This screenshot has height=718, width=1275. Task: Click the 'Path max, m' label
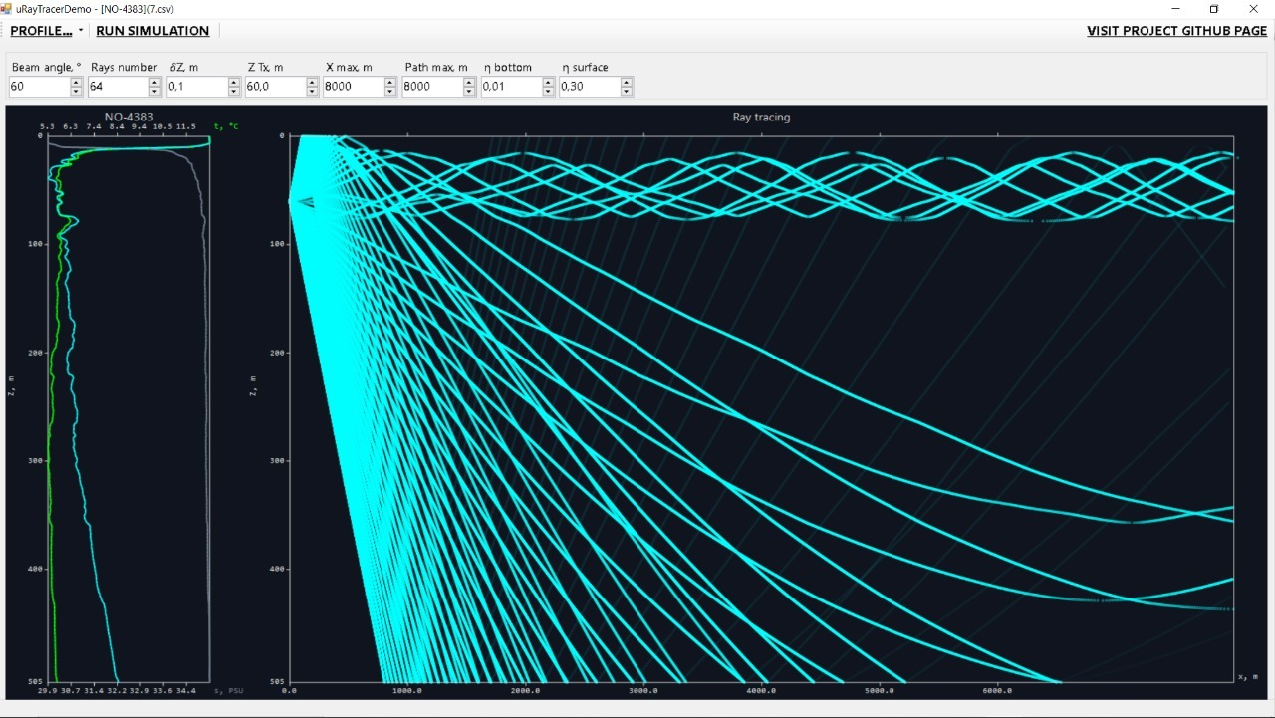(436, 67)
